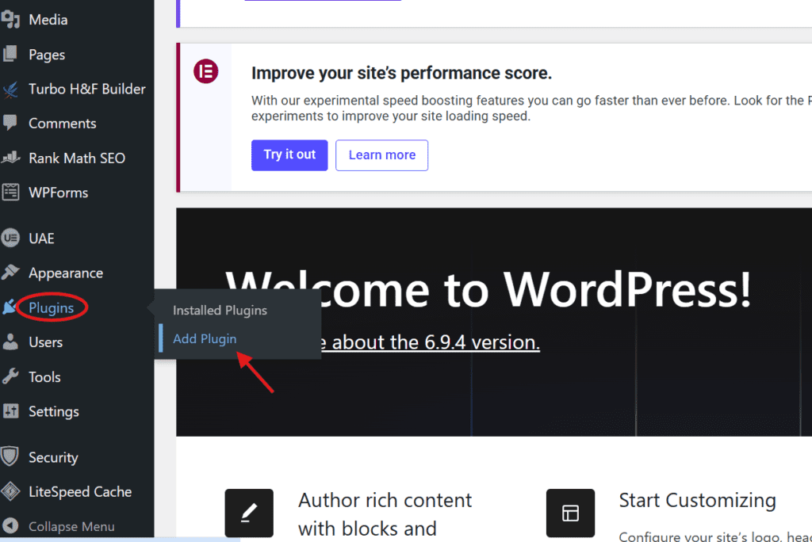Click the Users person icon
This screenshot has width=812, height=542.
[10, 342]
